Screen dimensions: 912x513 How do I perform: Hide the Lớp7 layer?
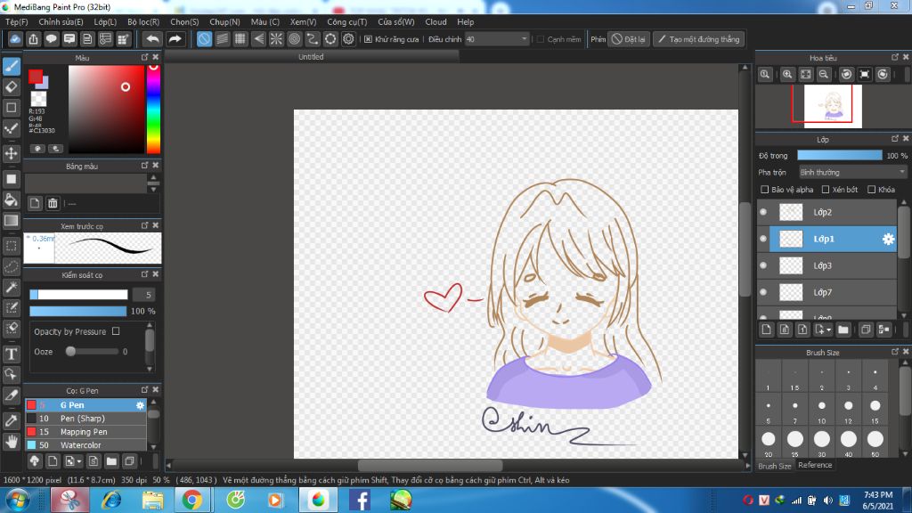763,292
